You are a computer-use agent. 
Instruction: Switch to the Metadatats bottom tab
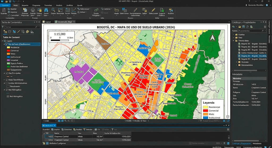[x=257, y=143]
